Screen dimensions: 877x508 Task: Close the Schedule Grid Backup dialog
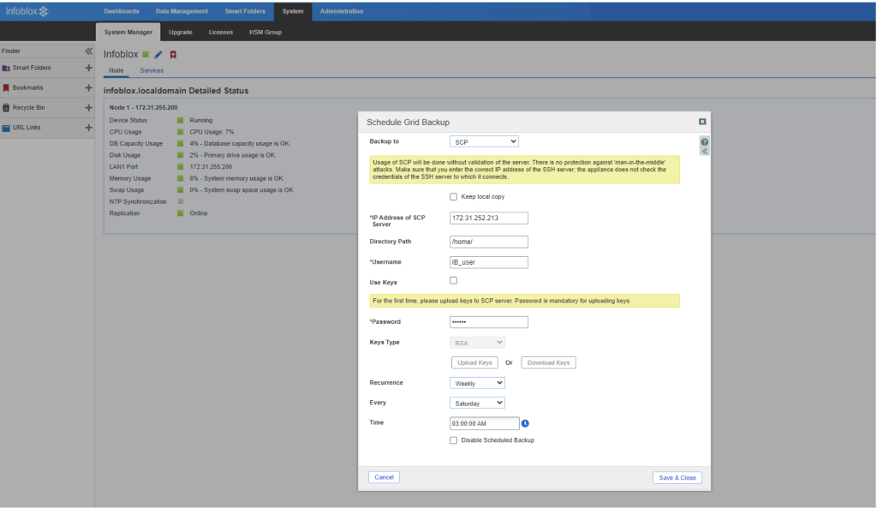pos(702,123)
